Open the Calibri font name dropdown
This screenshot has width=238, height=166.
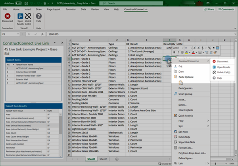tap(182, 48)
